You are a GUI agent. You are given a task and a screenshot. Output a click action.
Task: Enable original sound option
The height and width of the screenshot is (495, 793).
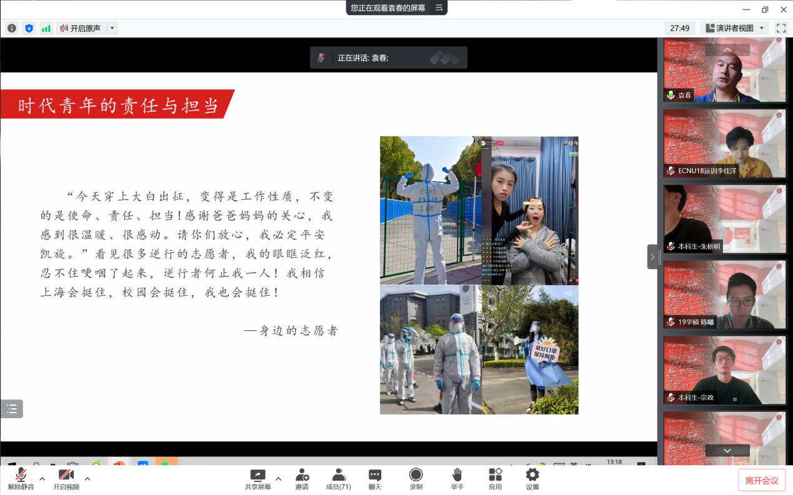(81, 28)
